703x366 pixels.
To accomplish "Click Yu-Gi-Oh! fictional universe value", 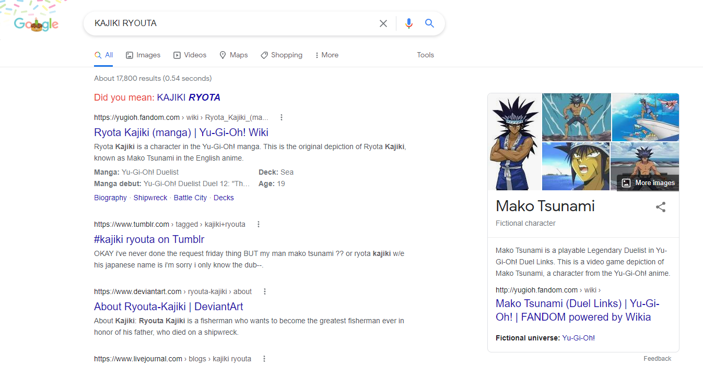I will tap(578, 338).
